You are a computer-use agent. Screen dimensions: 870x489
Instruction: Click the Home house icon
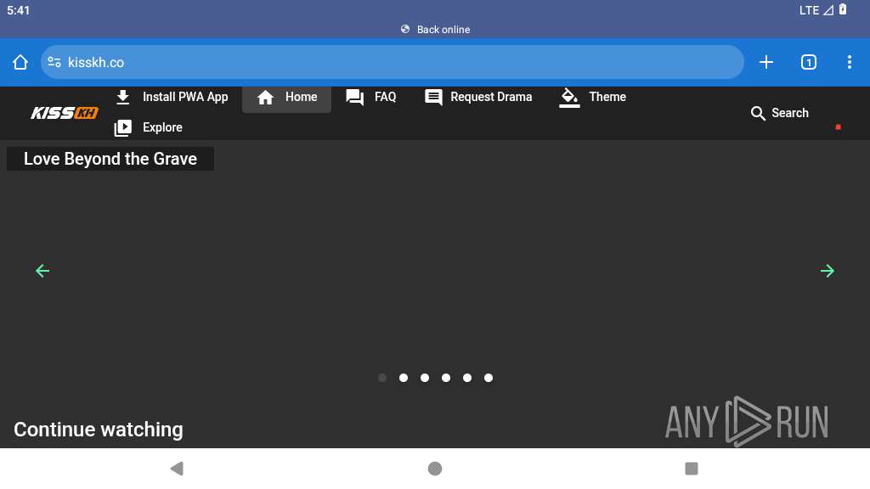[265, 98]
